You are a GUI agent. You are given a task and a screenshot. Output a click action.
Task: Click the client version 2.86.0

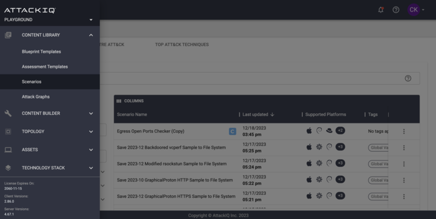coord(9,201)
